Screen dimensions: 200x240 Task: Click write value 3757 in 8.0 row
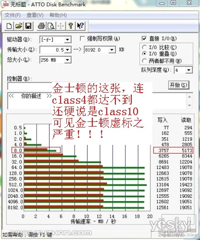coord(164,150)
